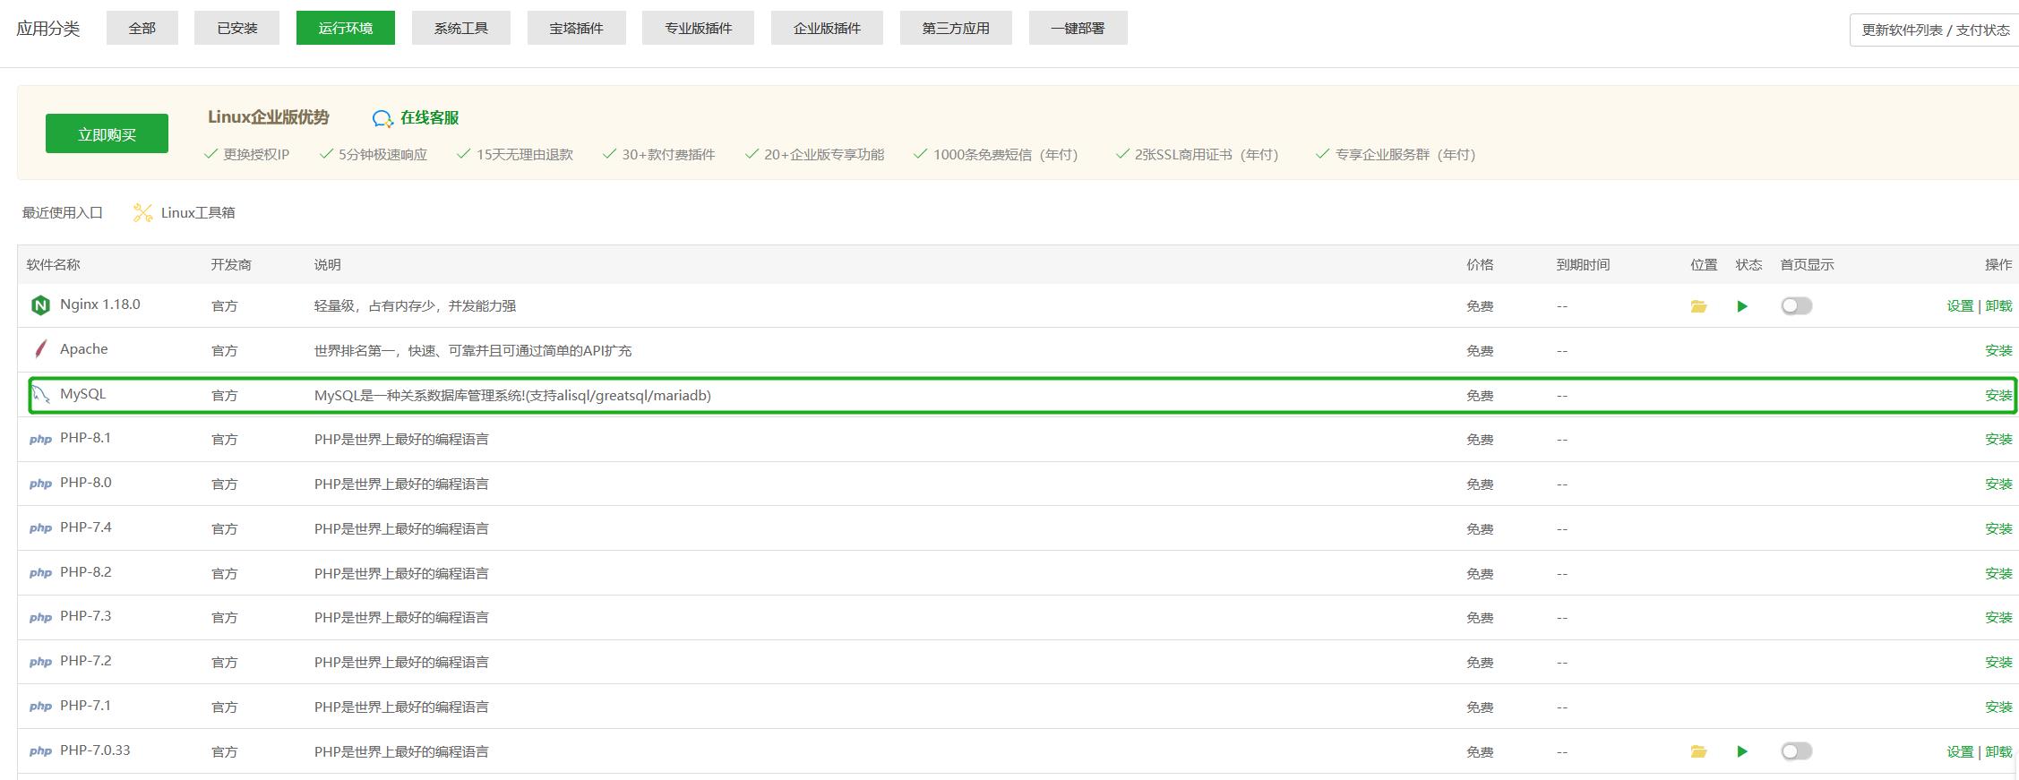Switch to the 已安装 category tab
Screen dimensions: 2019x780
[x=236, y=28]
